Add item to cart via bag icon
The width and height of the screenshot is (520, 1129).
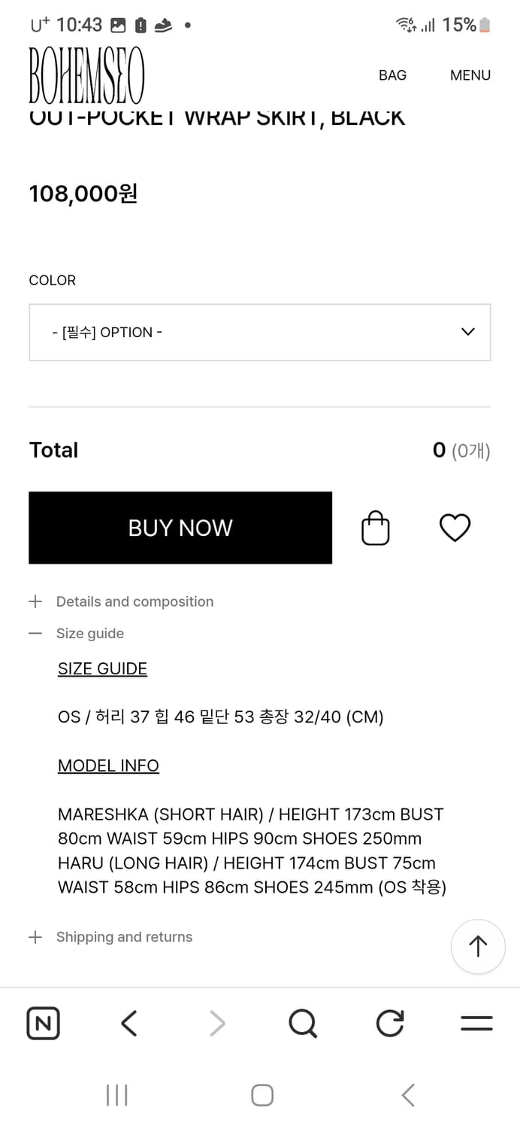[x=375, y=528]
